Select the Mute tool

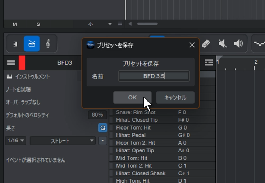tap(223, 44)
